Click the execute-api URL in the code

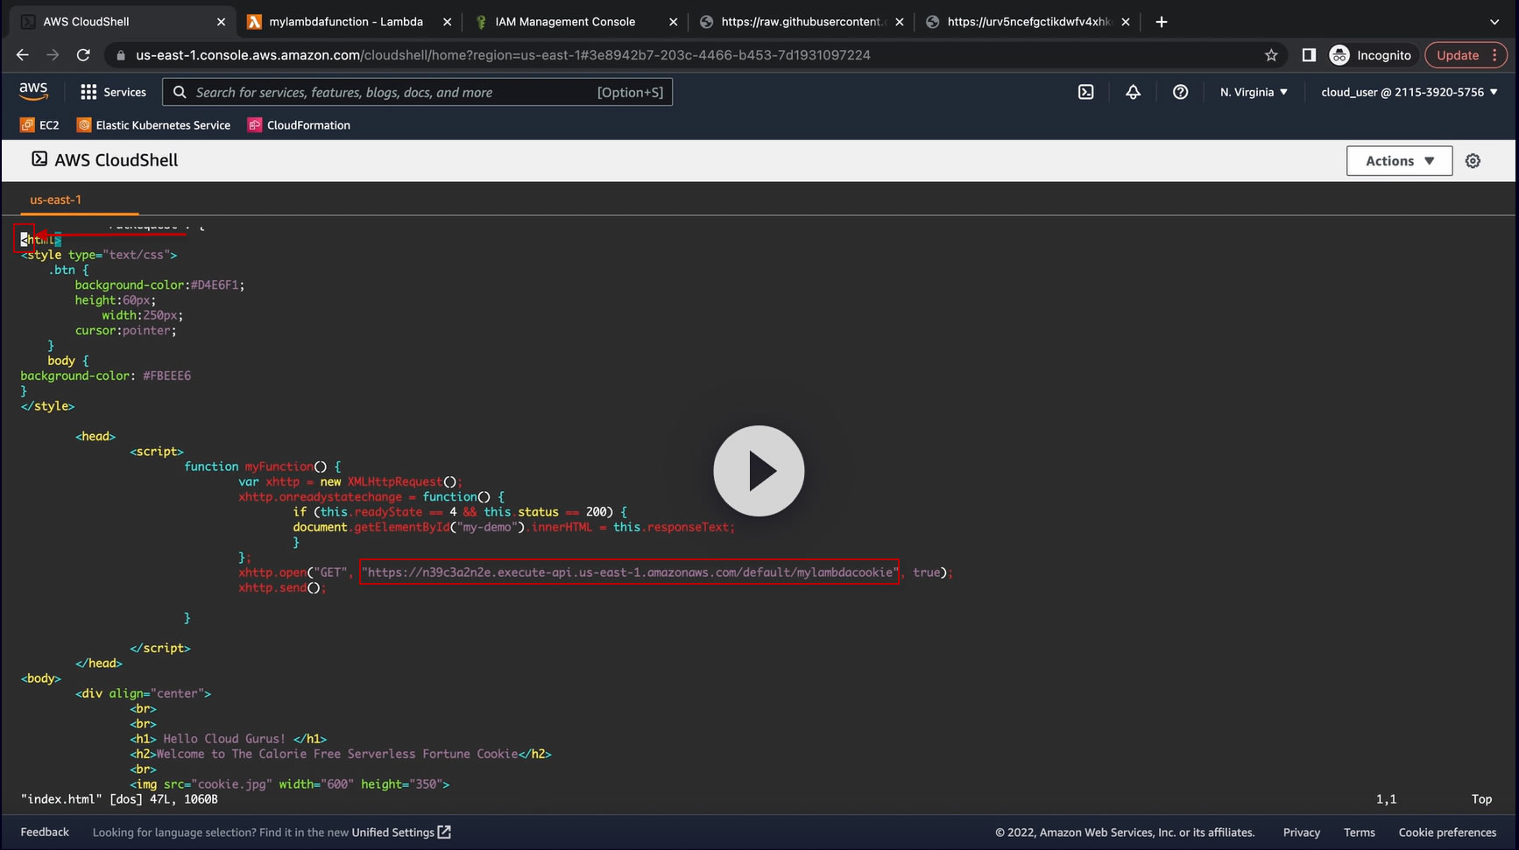point(630,573)
